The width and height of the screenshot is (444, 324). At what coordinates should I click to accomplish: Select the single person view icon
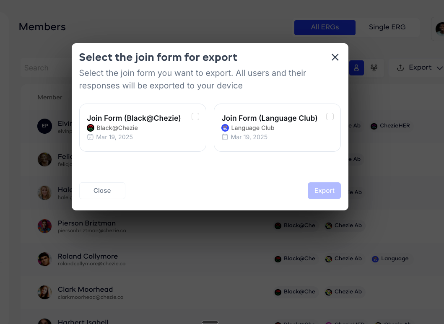(x=356, y=68)
